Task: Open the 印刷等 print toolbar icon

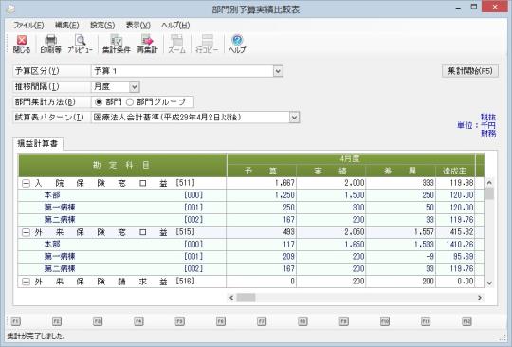Action: pyautogui.click(x=50, y=44)
